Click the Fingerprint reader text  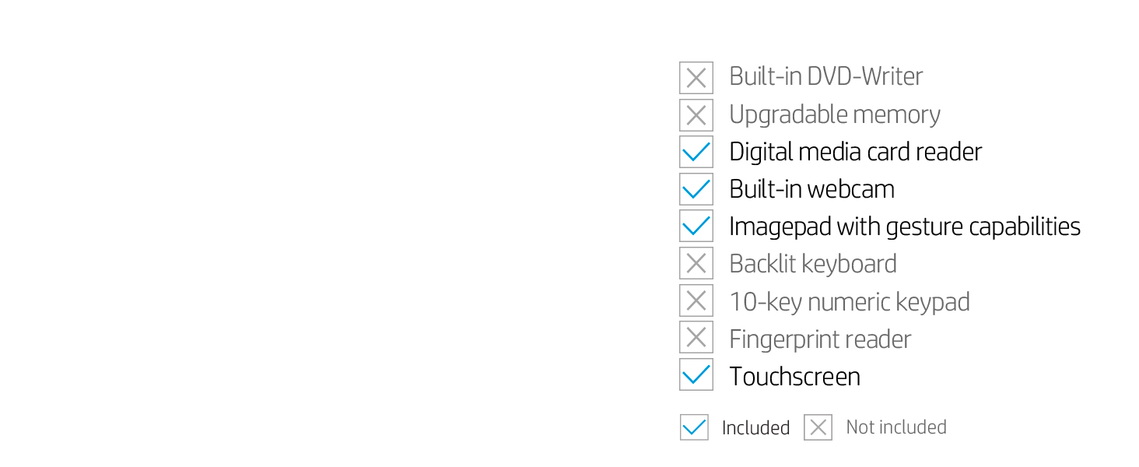819,339
